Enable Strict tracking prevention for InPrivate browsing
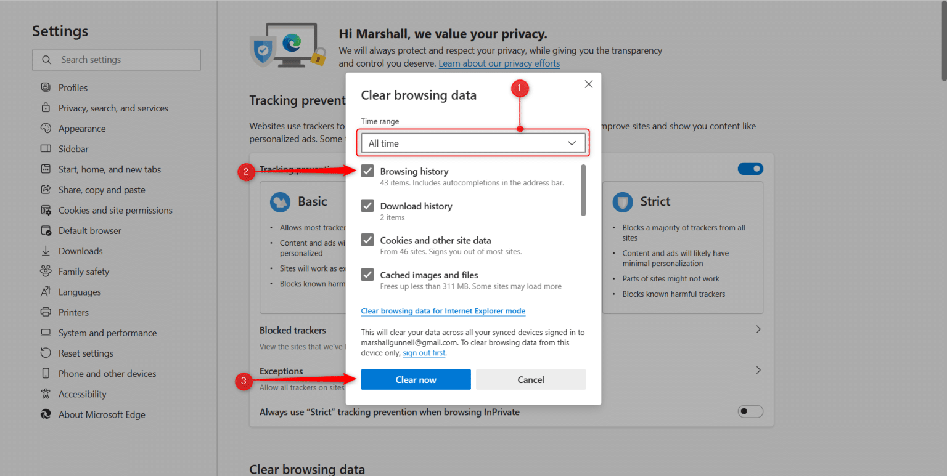 pyautogui.click(x=750, y=411)
